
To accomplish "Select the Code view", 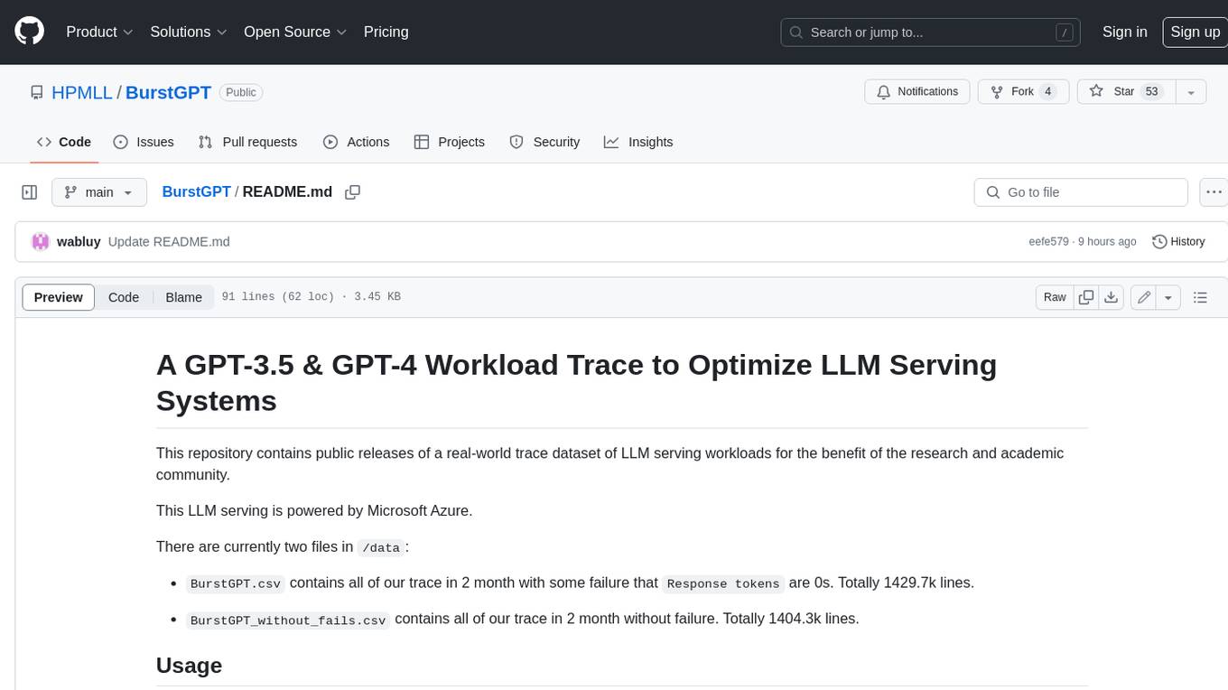I will (x=124, y=297).
